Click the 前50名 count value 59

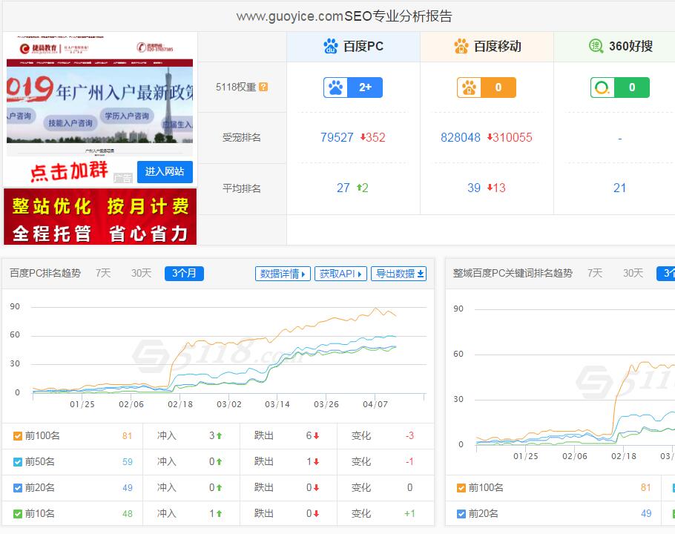[x=128, y=462]
